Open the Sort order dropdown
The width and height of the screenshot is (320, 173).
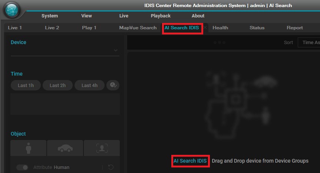309,42
